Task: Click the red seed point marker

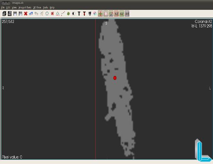Action: coord(115,78)
